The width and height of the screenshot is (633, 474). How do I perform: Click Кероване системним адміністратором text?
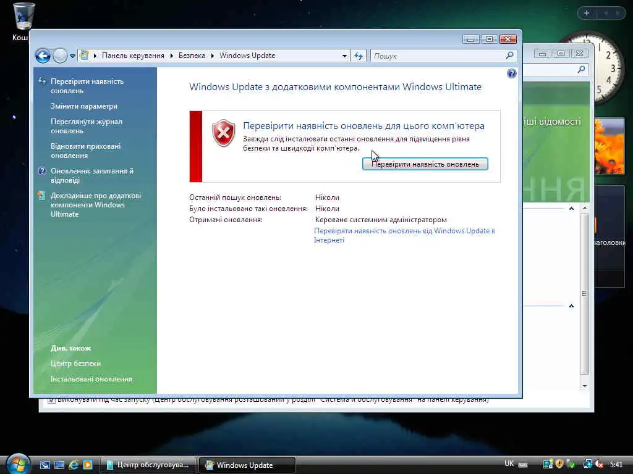coord(381,220)
